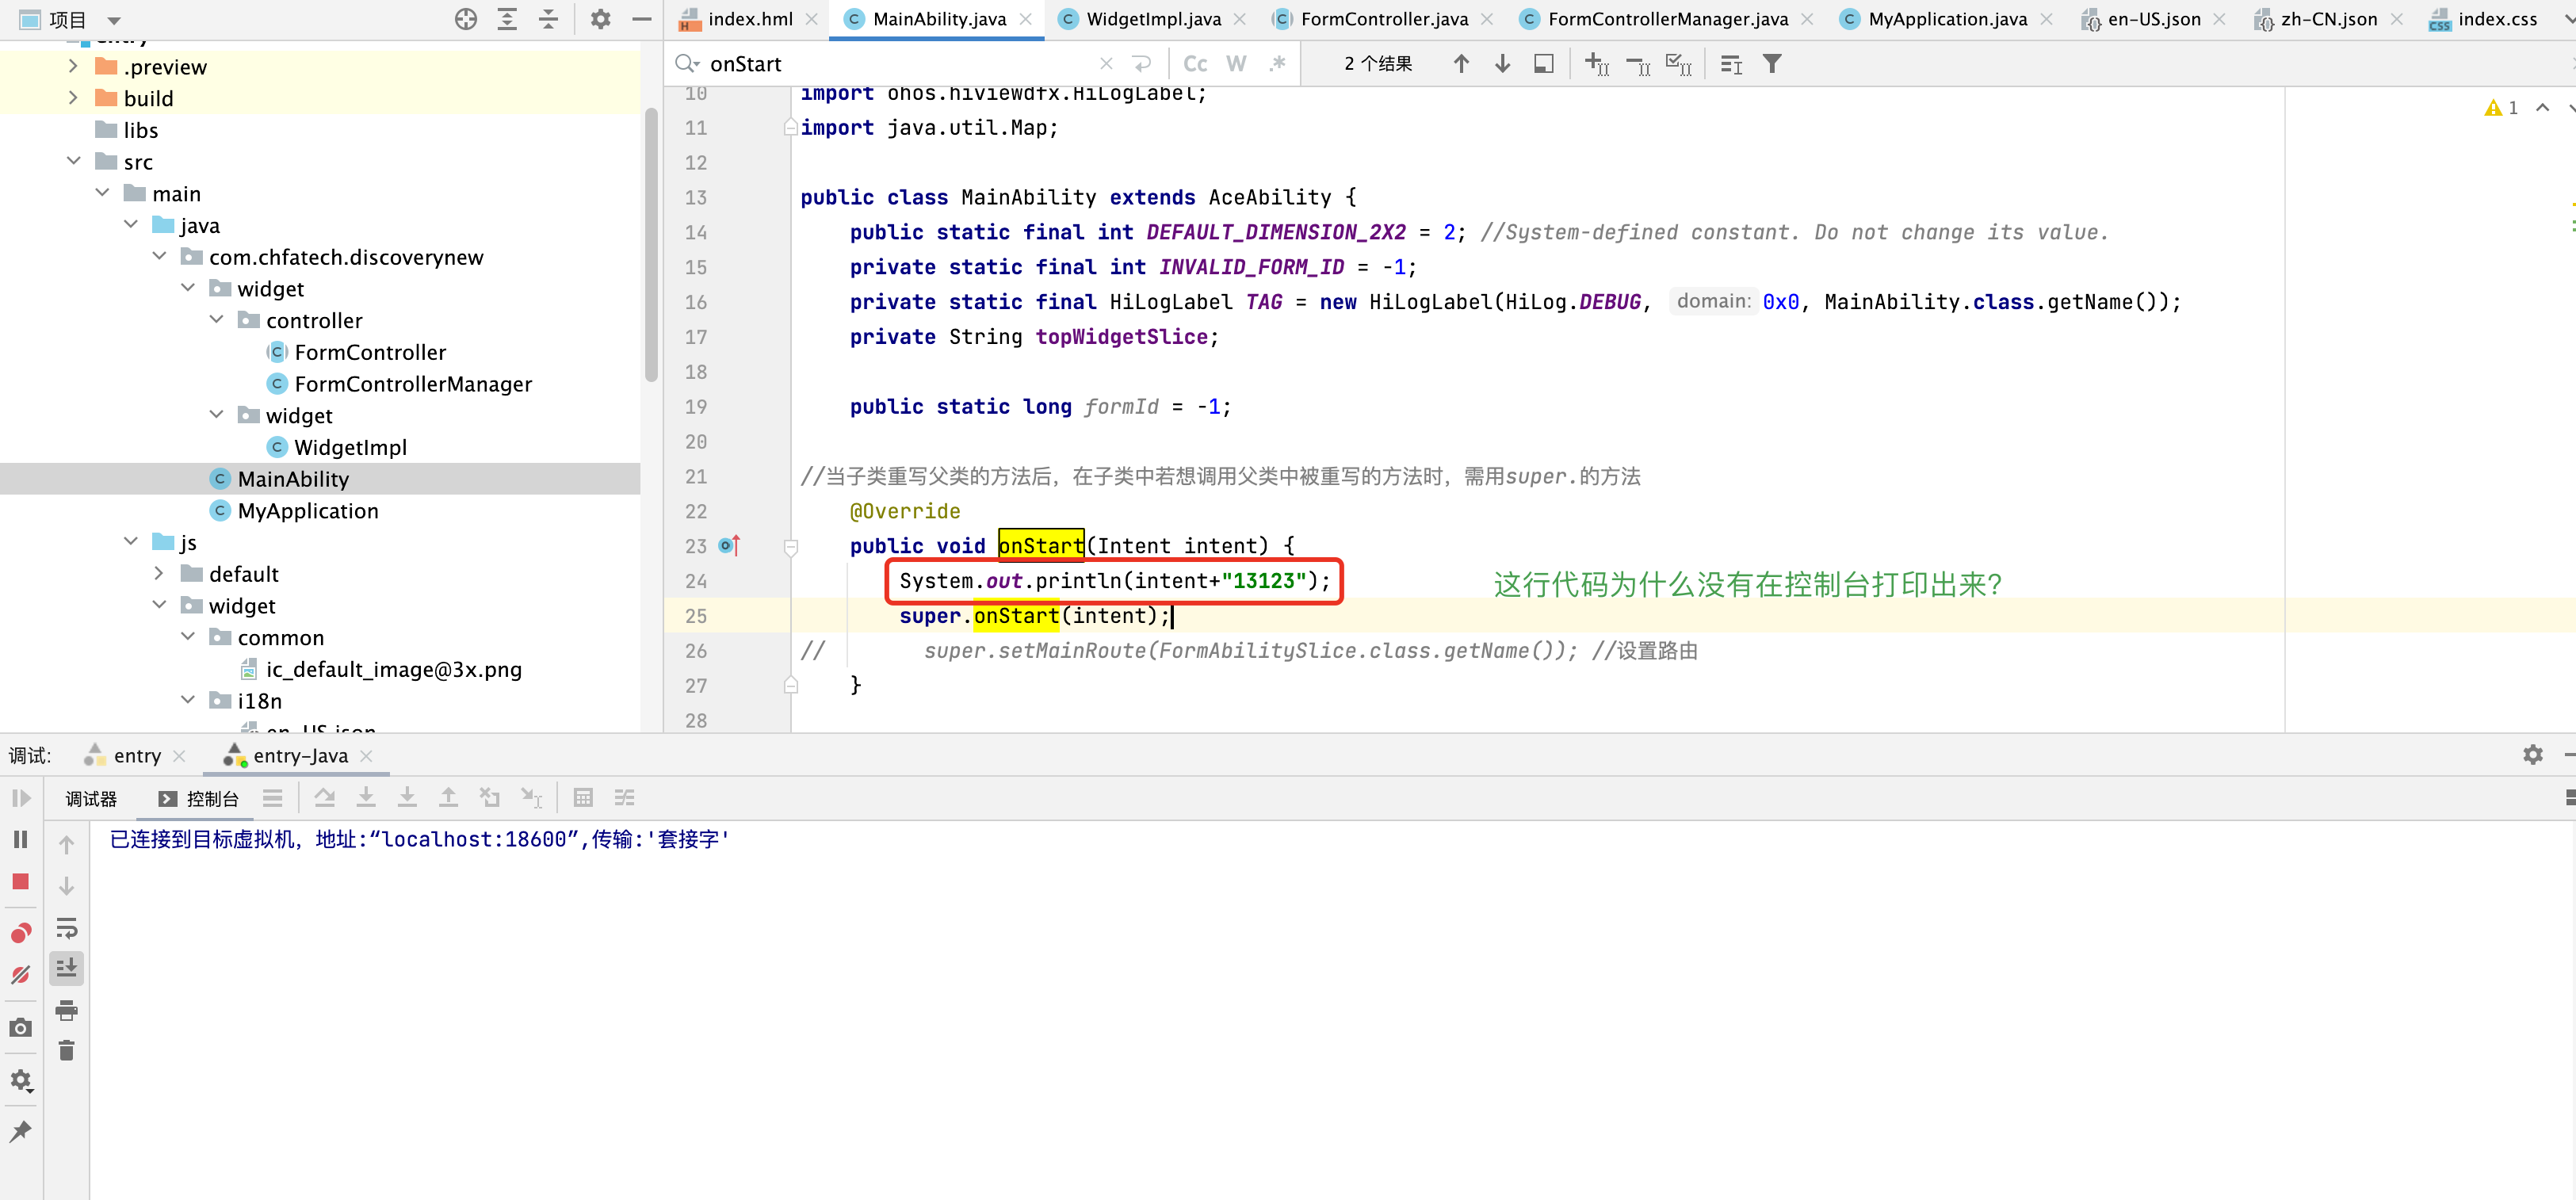This screenshot has height=1200, width=2576.
Task: Click the search filter funnel icon
Action: point(1772,64)
